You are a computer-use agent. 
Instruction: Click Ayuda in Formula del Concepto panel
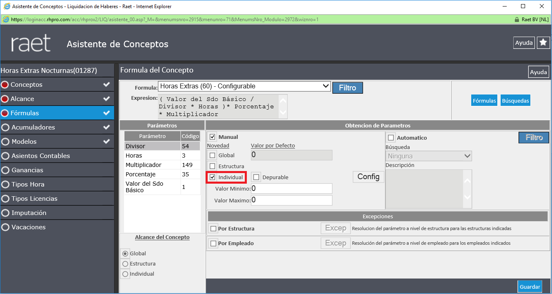tap(539, 72)
